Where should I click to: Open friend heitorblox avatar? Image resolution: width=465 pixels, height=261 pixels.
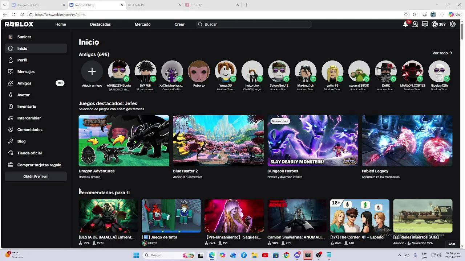coord(252,71)
